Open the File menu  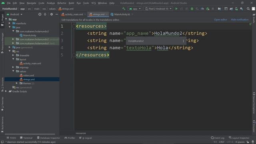pyautogui.click(x=9, y=3)
